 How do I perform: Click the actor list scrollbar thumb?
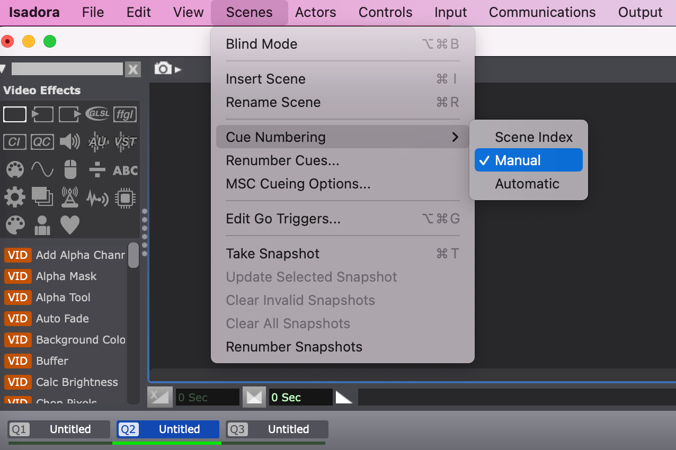tap(134, 255)
